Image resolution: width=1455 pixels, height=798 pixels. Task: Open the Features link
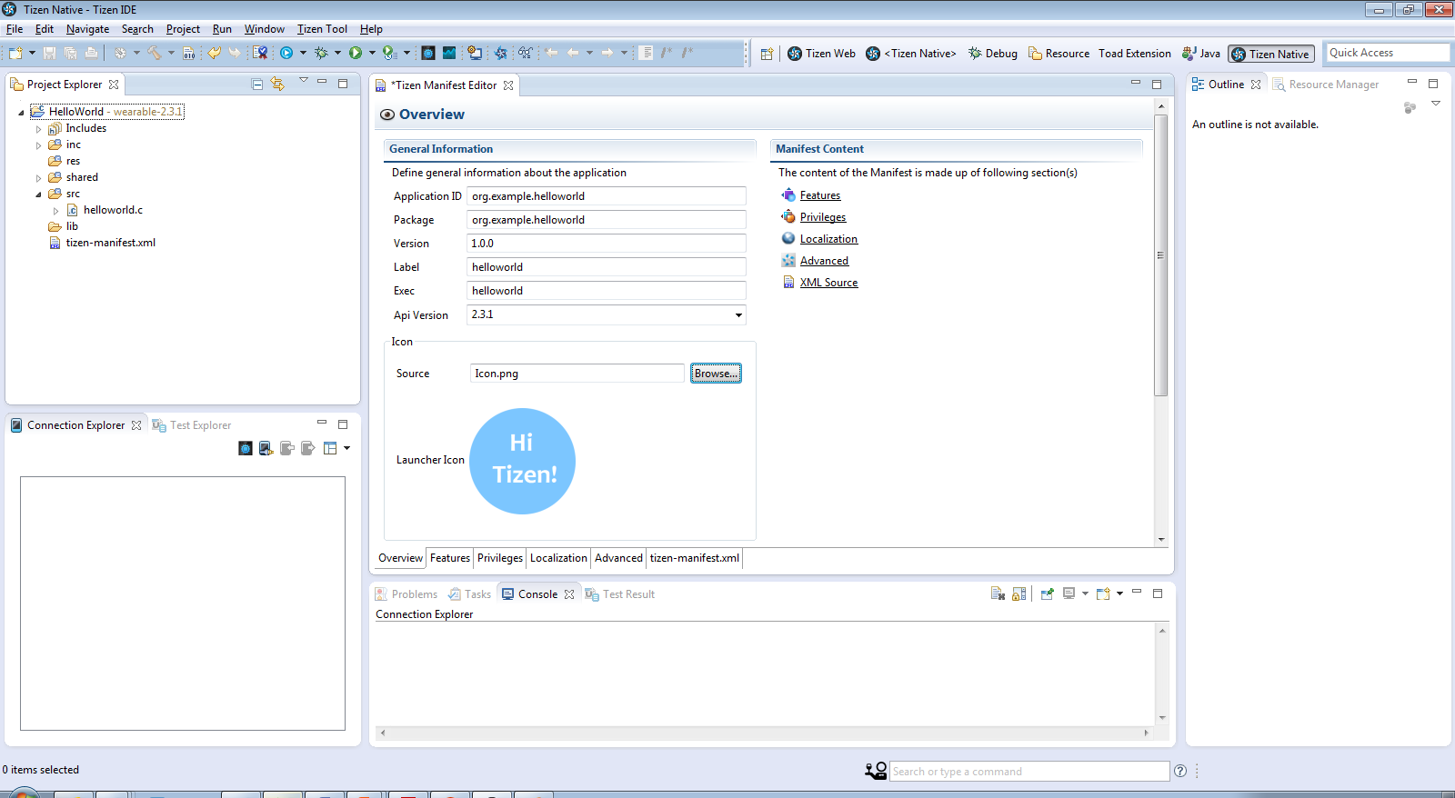click(820, 195)
